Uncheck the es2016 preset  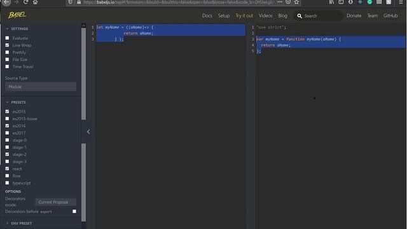coord(7,126)
